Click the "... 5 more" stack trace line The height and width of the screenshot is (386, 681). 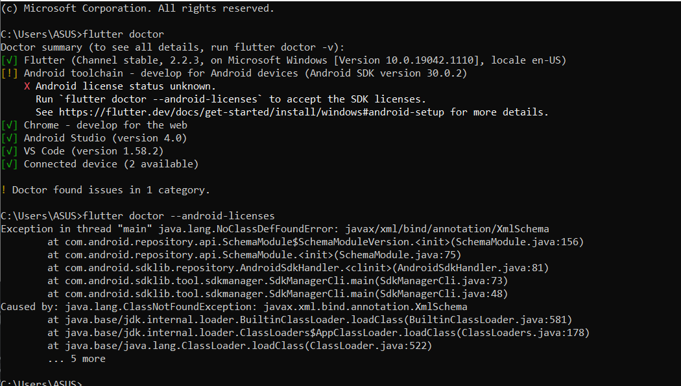click(x=77, y=359)
